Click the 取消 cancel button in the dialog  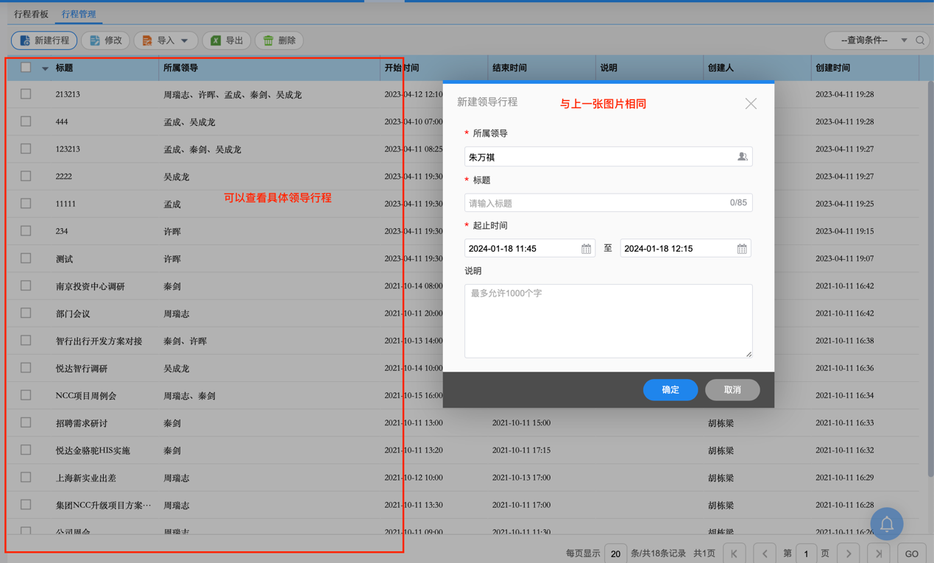732,390
